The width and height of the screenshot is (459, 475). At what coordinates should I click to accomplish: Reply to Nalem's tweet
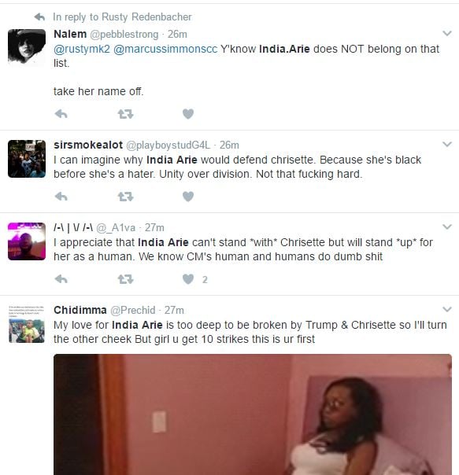coord(61,114)
